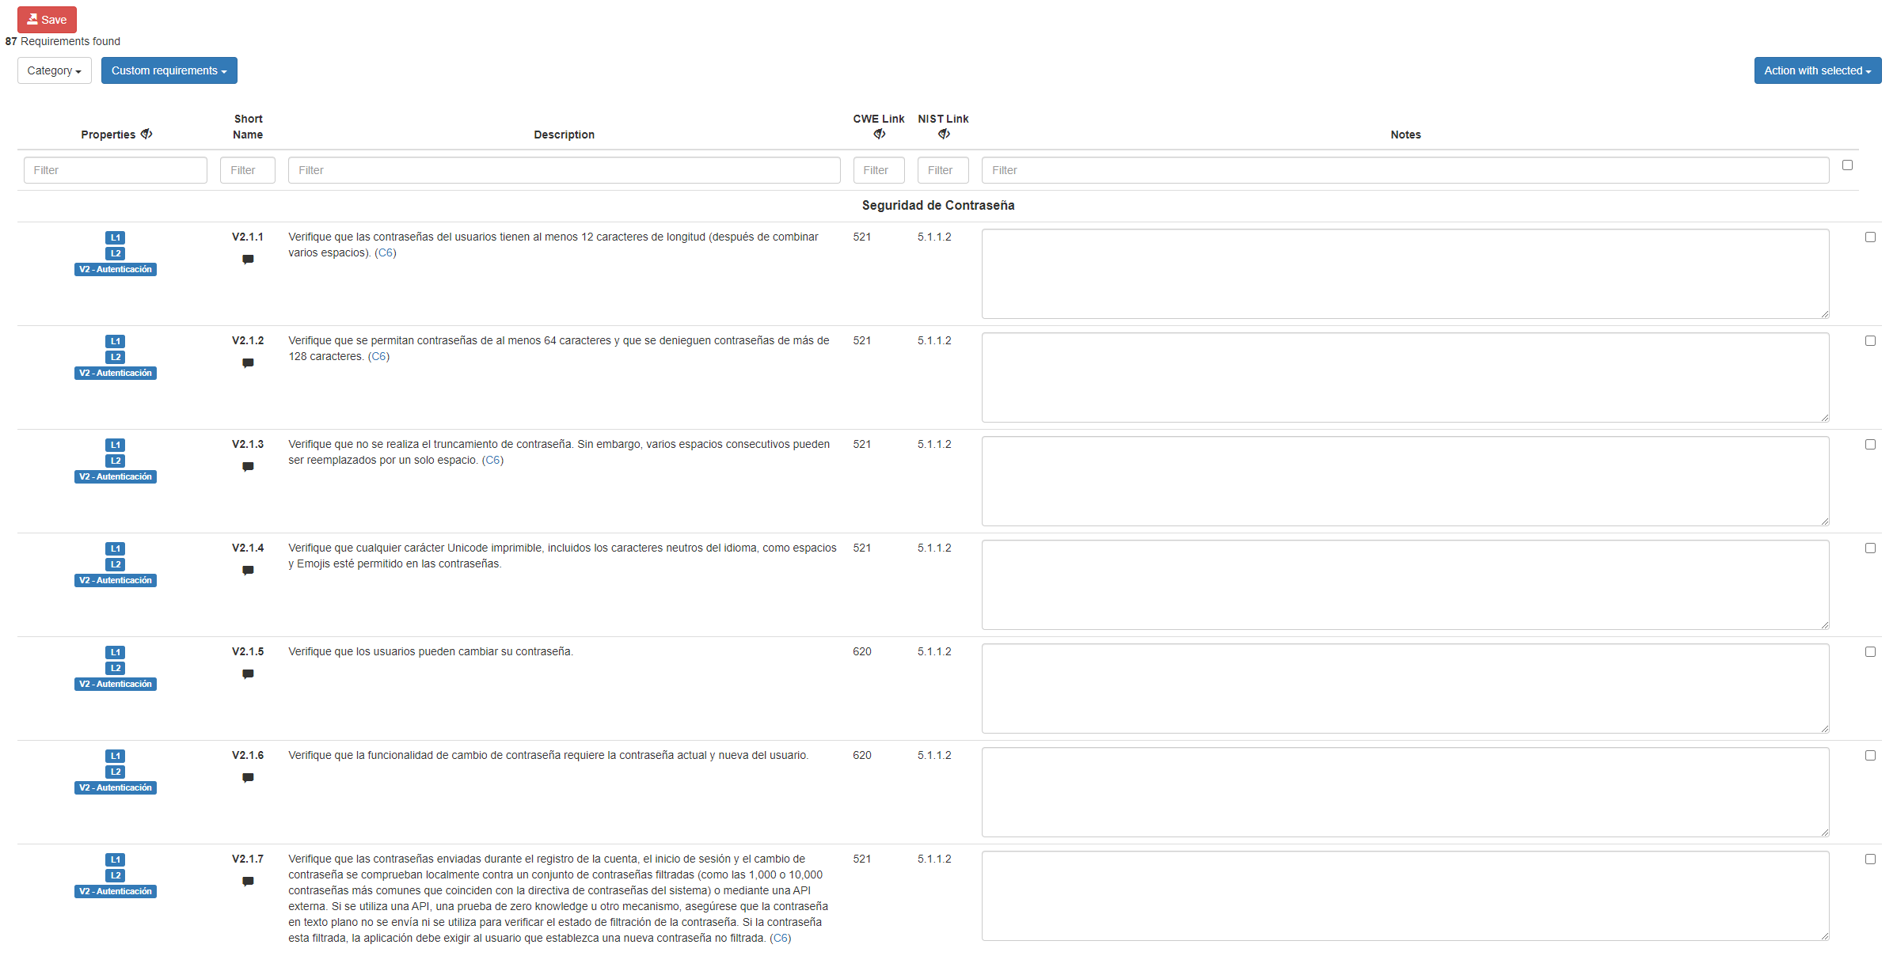This screenshot has height=956, width=1897.
Task: Click V2 - Autenticación tag of V2.1.4
Action: tap(116, 581)
